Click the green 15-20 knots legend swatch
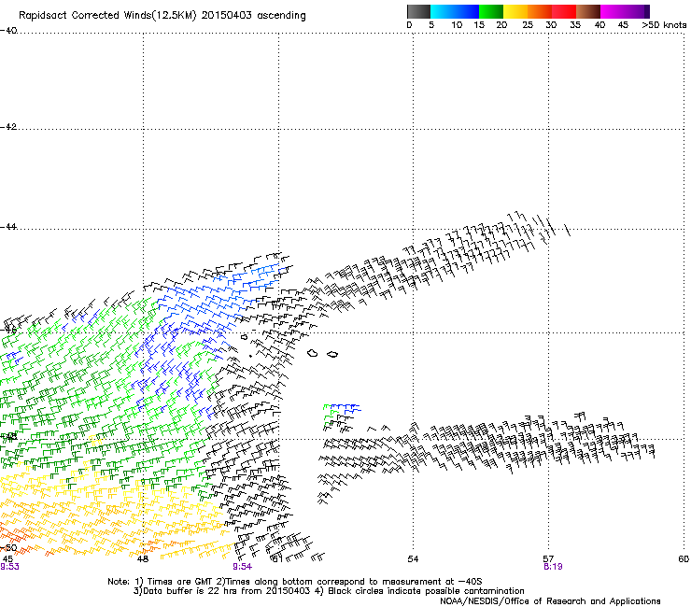This screenshot has height=607, width=691. 491,11
